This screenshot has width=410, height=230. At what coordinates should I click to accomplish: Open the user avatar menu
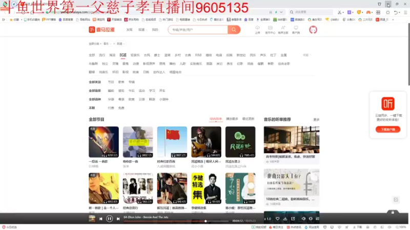pyautogui.click(x=313, y=30)
